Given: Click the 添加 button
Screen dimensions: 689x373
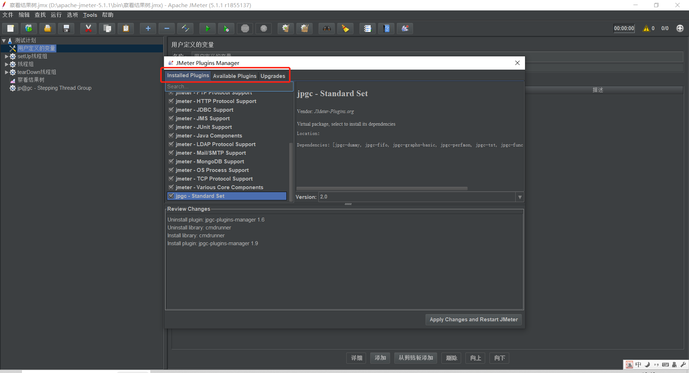Looking at the screenshot, I should pyautogui.click(x=380, y=358).
